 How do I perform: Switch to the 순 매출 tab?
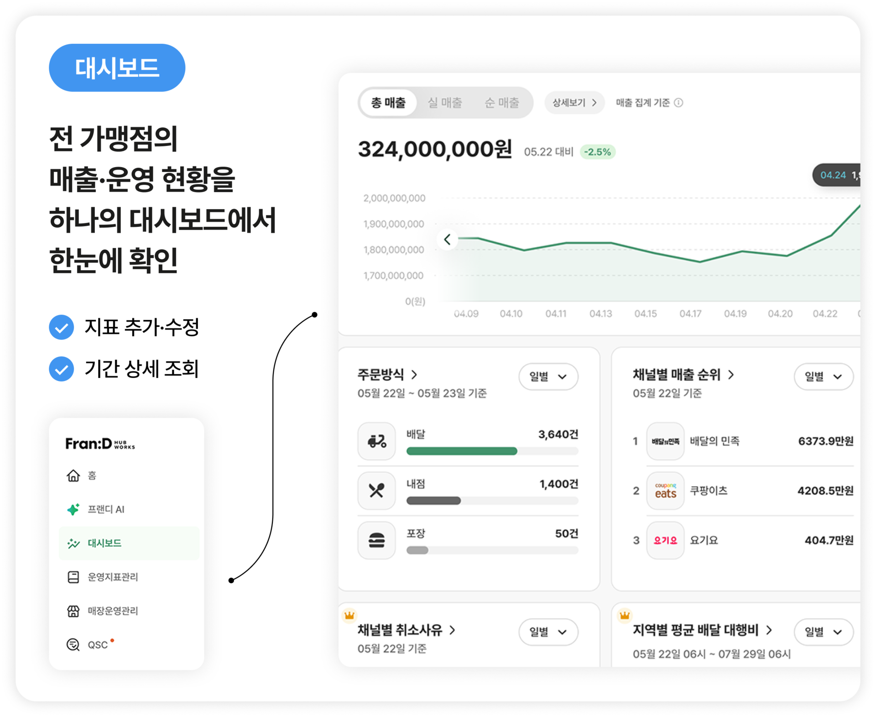point(502,103)
